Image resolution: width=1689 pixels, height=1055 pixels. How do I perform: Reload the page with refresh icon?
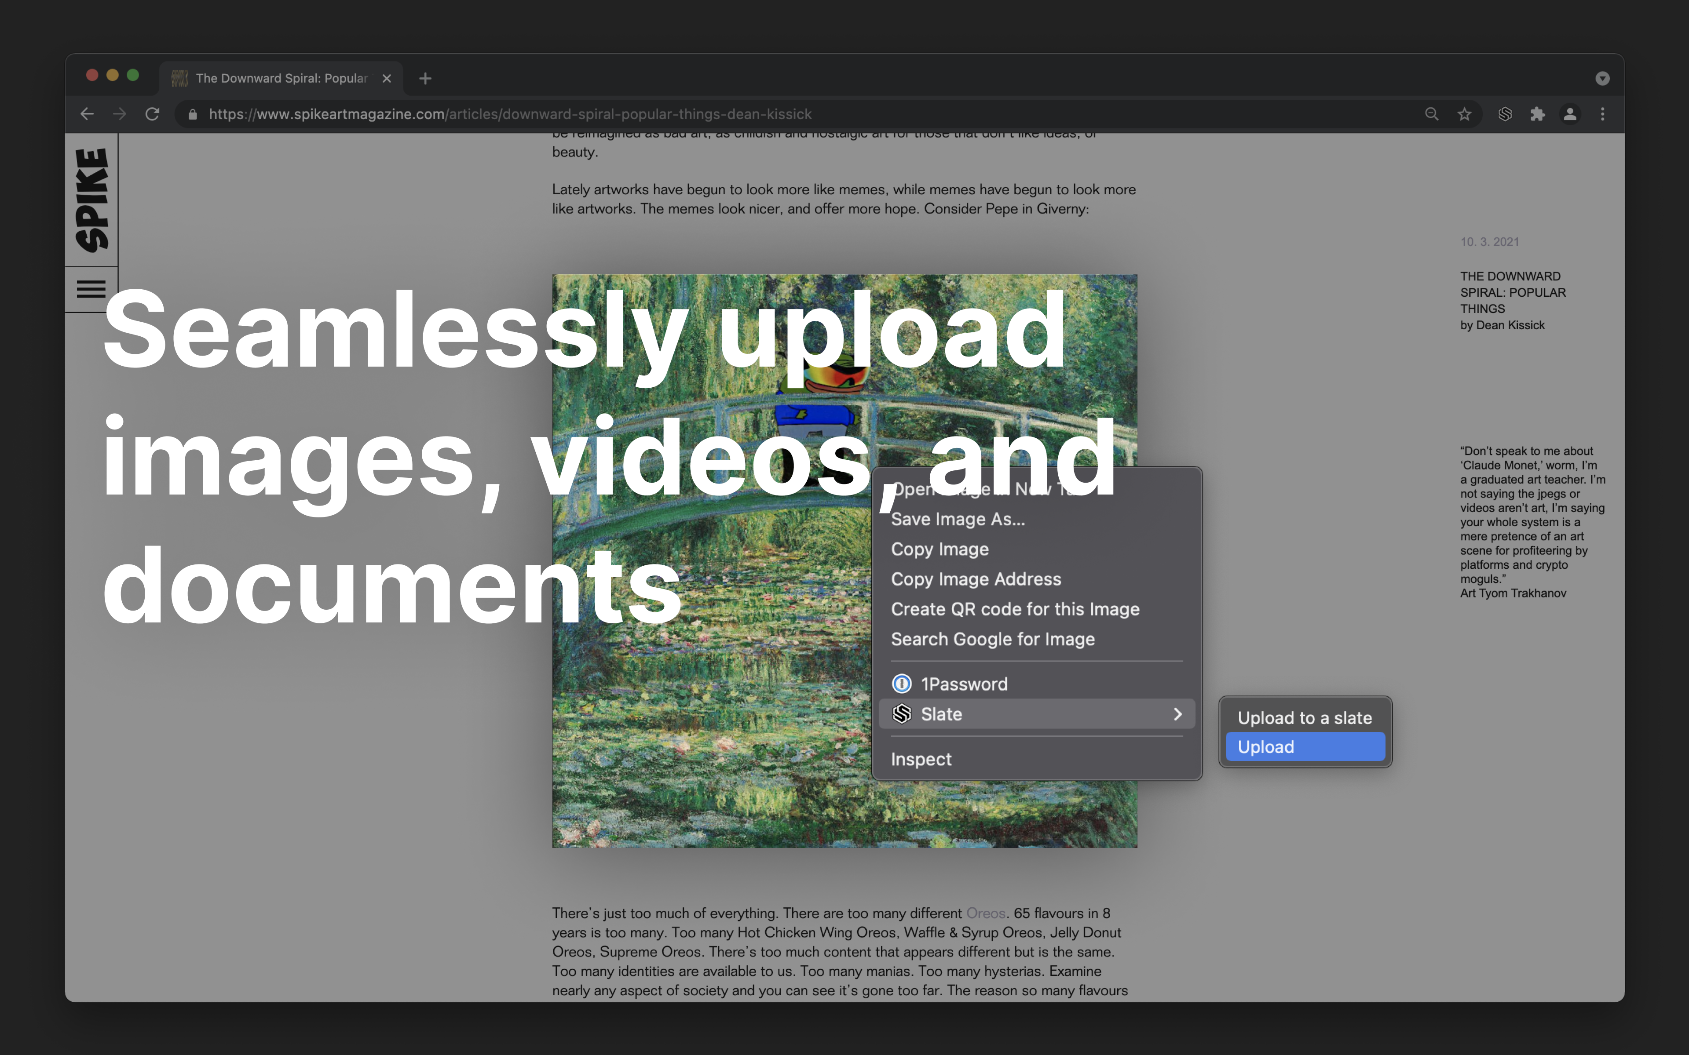click(x=152, y=114)
